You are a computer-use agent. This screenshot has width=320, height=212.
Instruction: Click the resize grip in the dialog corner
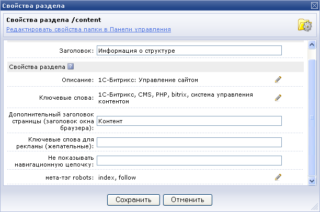[x=315, y=207]
